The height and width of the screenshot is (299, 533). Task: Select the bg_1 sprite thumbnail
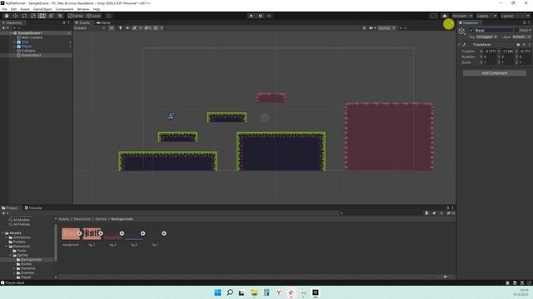pos(92,234)
